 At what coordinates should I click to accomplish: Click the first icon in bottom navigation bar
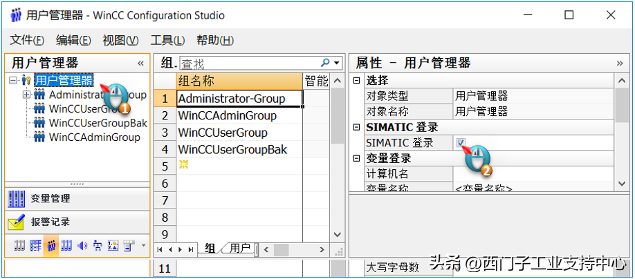click(19, 246)
